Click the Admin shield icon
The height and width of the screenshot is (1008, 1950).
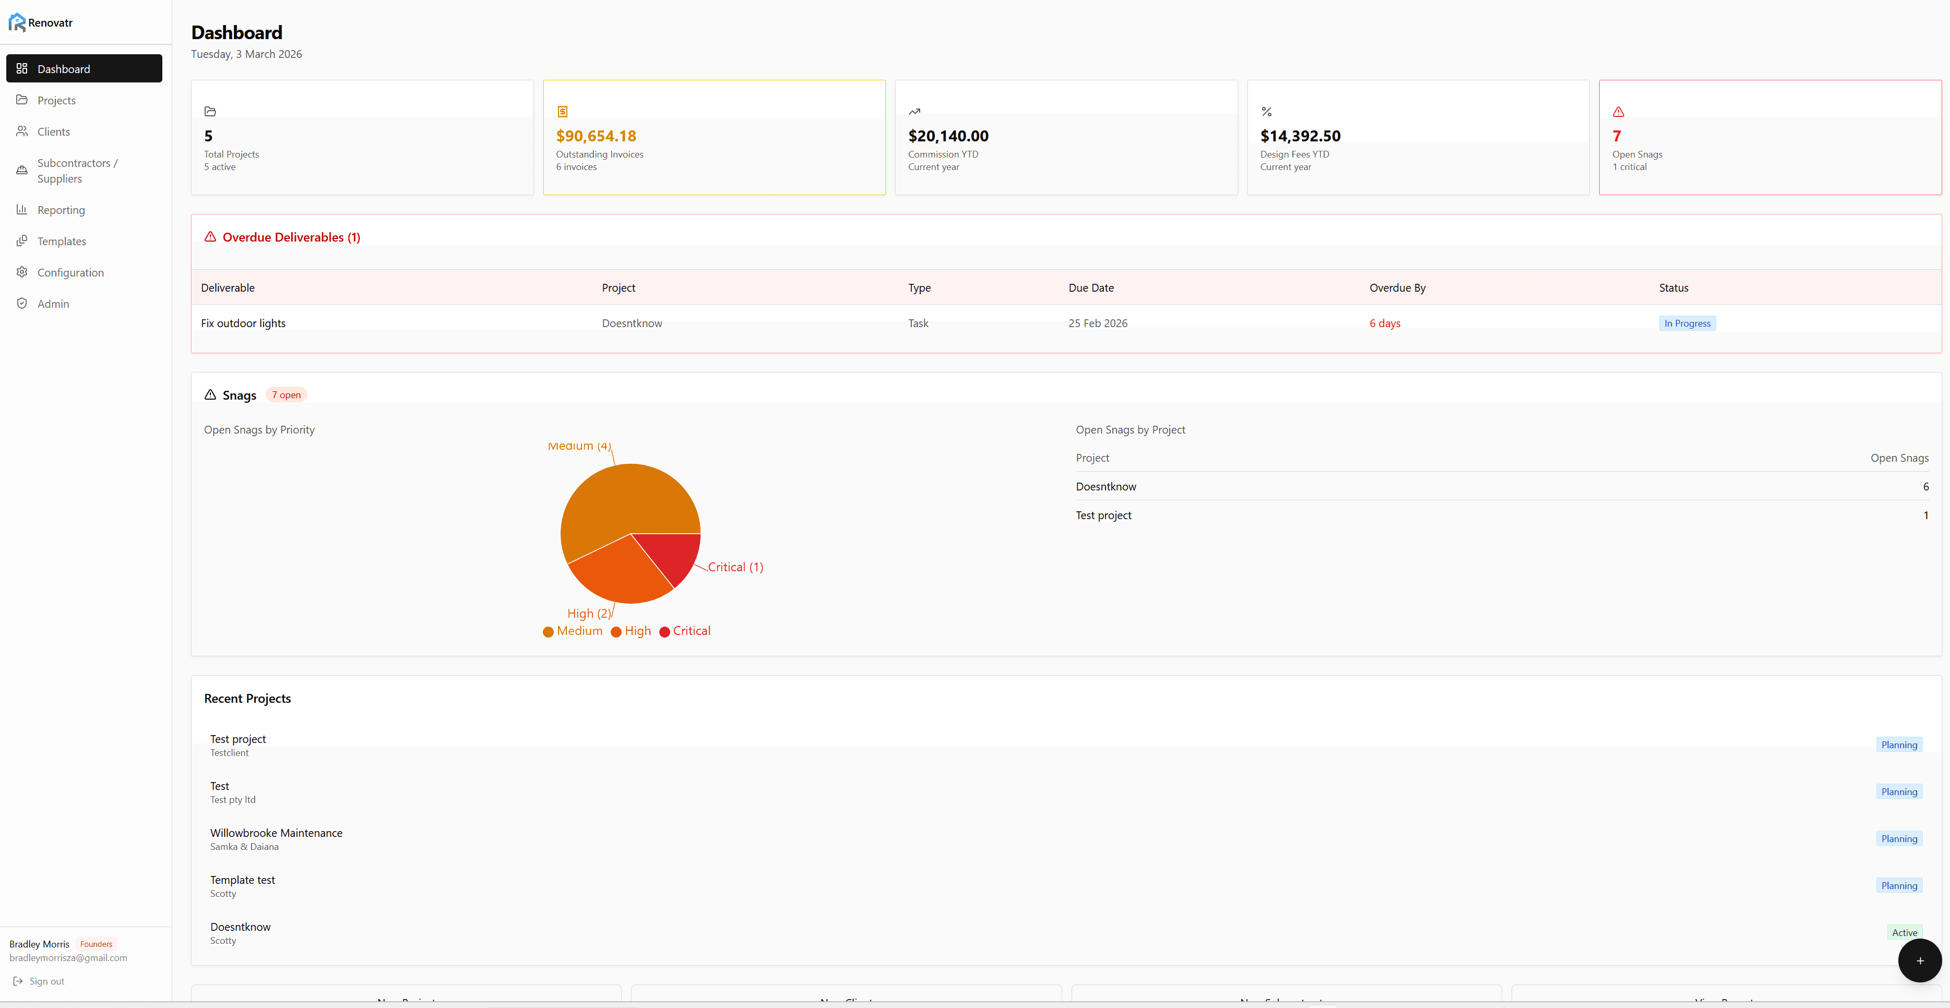[22, 303]
